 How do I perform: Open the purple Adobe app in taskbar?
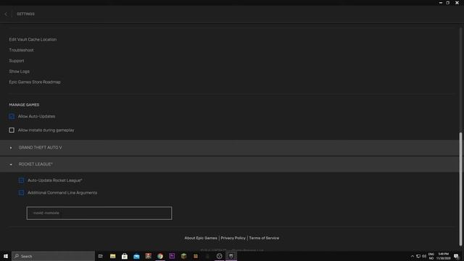point(172,256)
